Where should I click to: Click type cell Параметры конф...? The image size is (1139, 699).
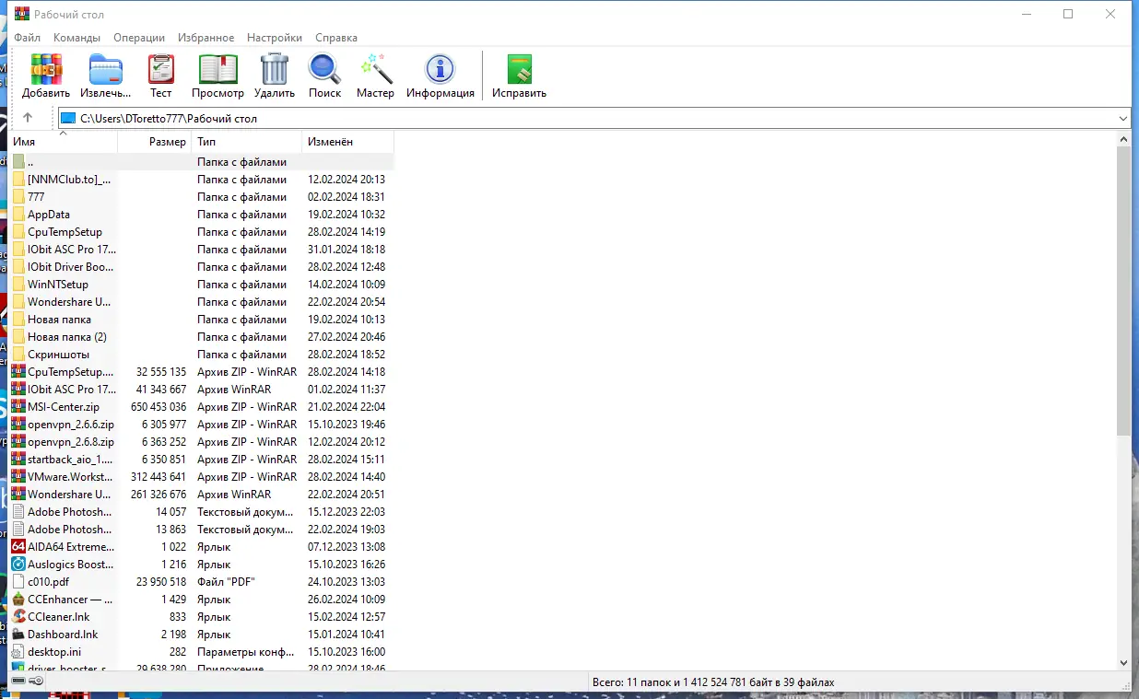coord(245,651)
